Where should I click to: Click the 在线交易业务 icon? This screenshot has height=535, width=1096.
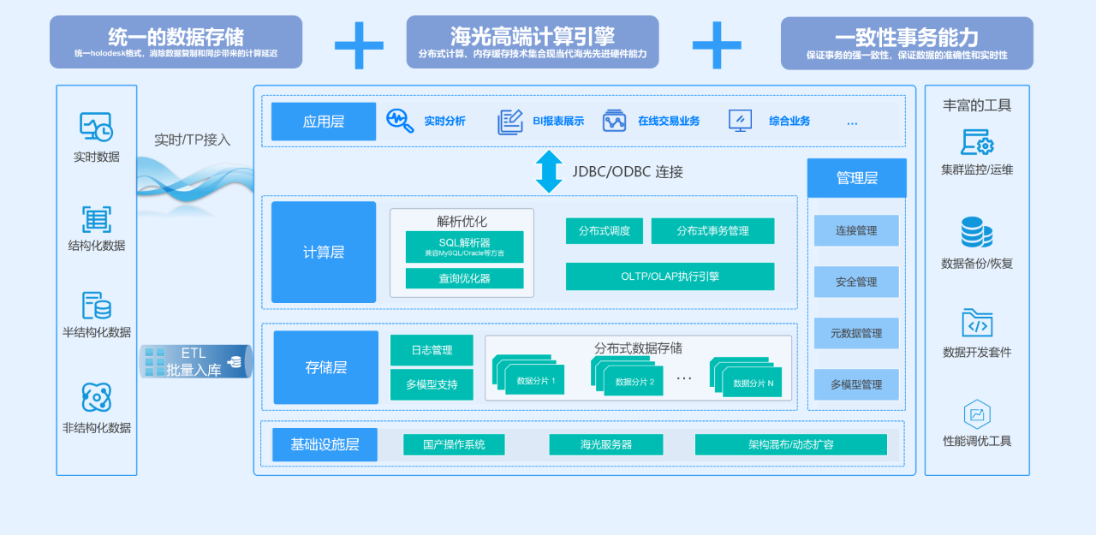tap(614, 121)
